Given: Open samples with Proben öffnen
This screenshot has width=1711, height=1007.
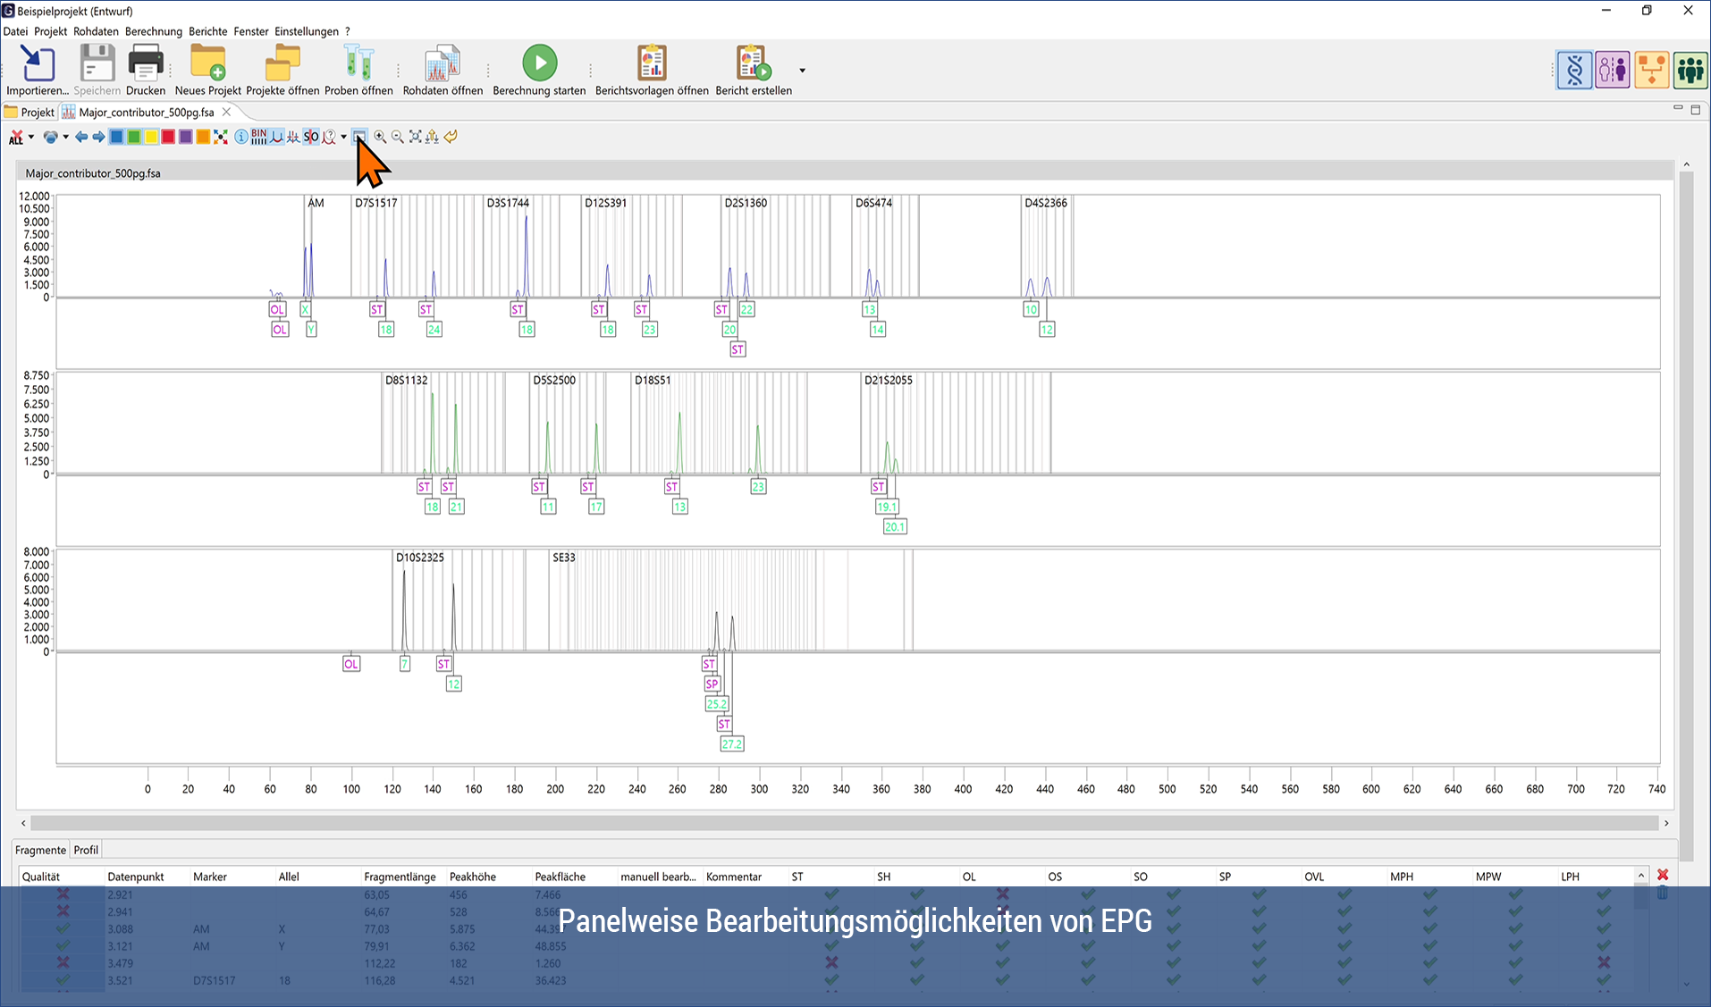Looking at the screenshot, I should (x=358, y=63).
